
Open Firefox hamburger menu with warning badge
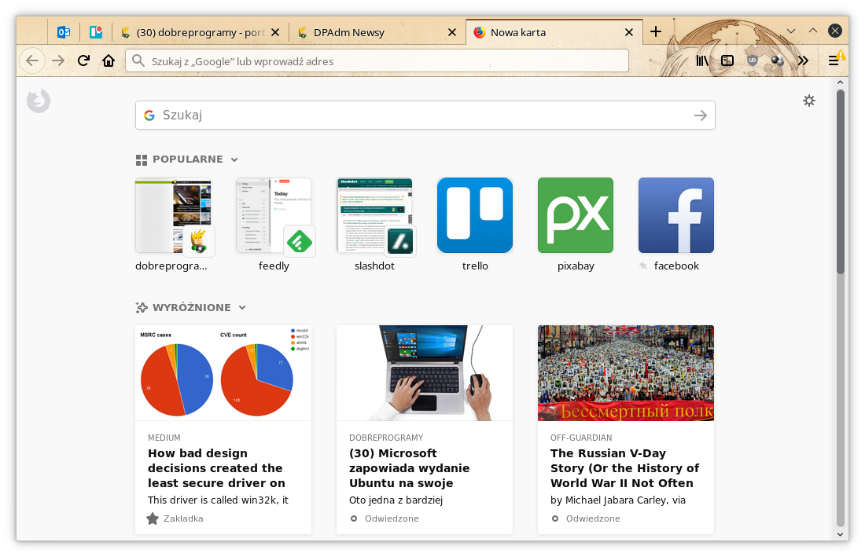[x=834, y=60]
